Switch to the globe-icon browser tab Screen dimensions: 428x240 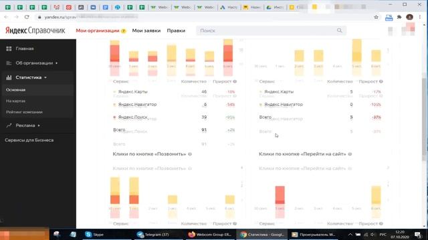118,7
